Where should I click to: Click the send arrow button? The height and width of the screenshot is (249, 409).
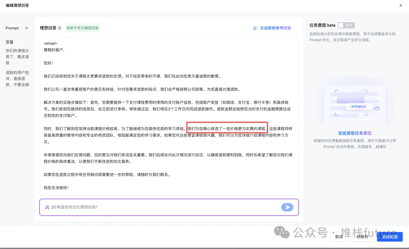pyautogui.click(x=287, y=207)
